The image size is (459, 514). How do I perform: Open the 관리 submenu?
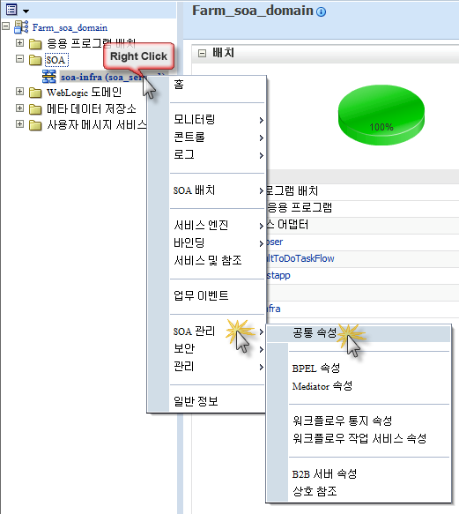(x=216, y=366)
